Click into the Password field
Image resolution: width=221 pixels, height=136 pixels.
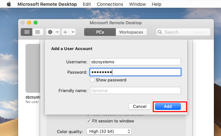click(x=135, y=72)
